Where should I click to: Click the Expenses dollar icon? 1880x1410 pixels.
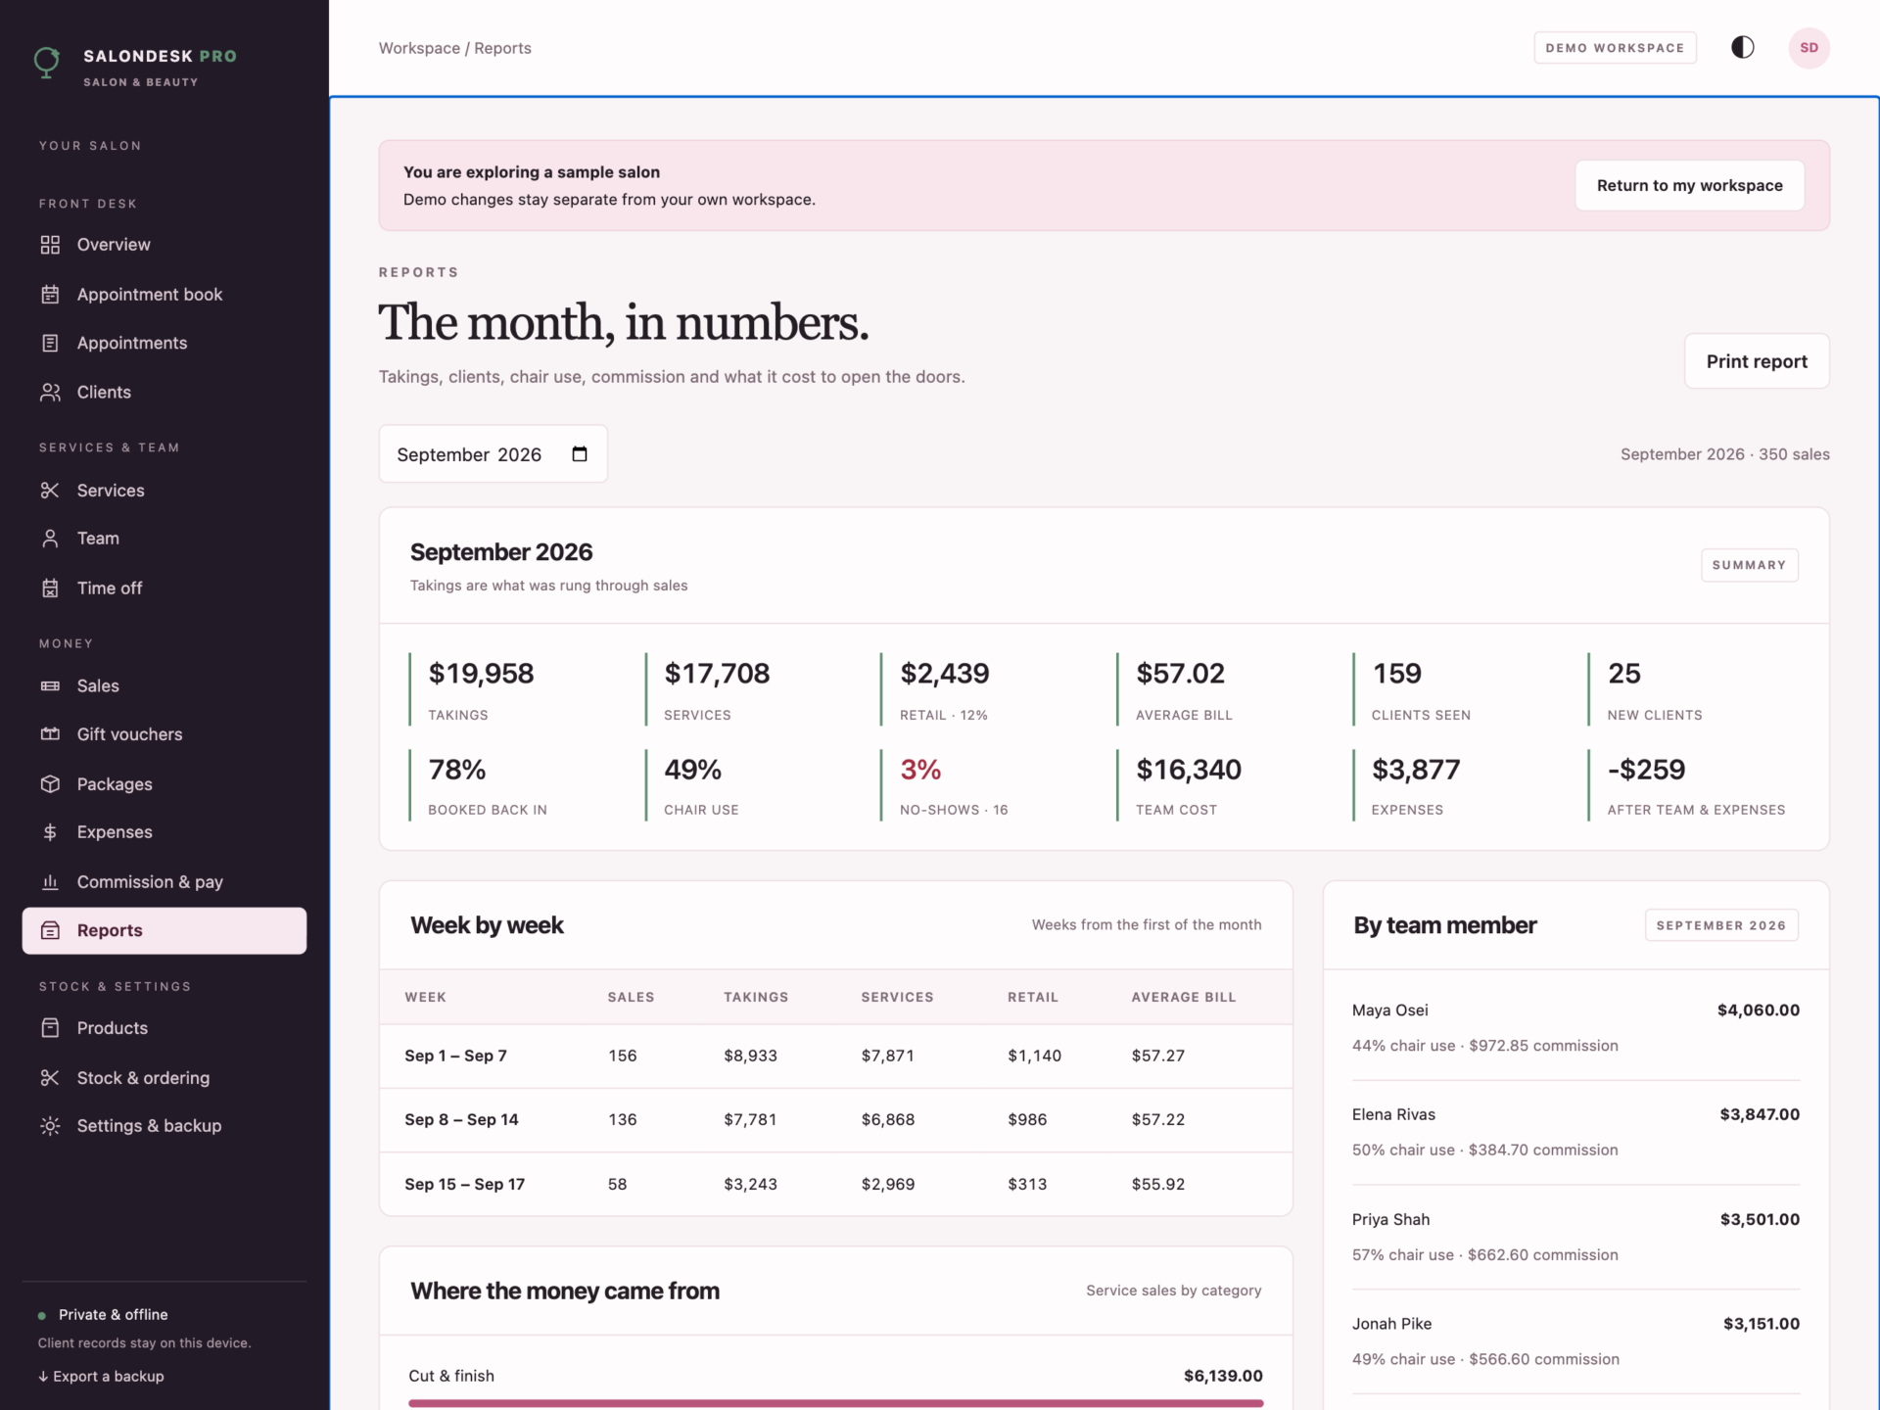[50, 832]
